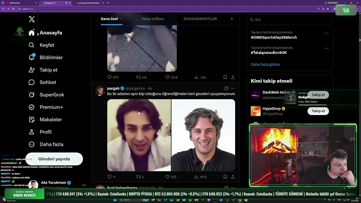This screenshot has height=203, width=361.
Task: Switch to Takip ediliyor tab
Action: [x=153, y=19]
